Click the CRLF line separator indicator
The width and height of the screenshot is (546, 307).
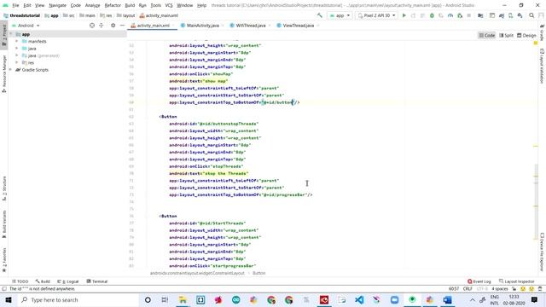468,289
